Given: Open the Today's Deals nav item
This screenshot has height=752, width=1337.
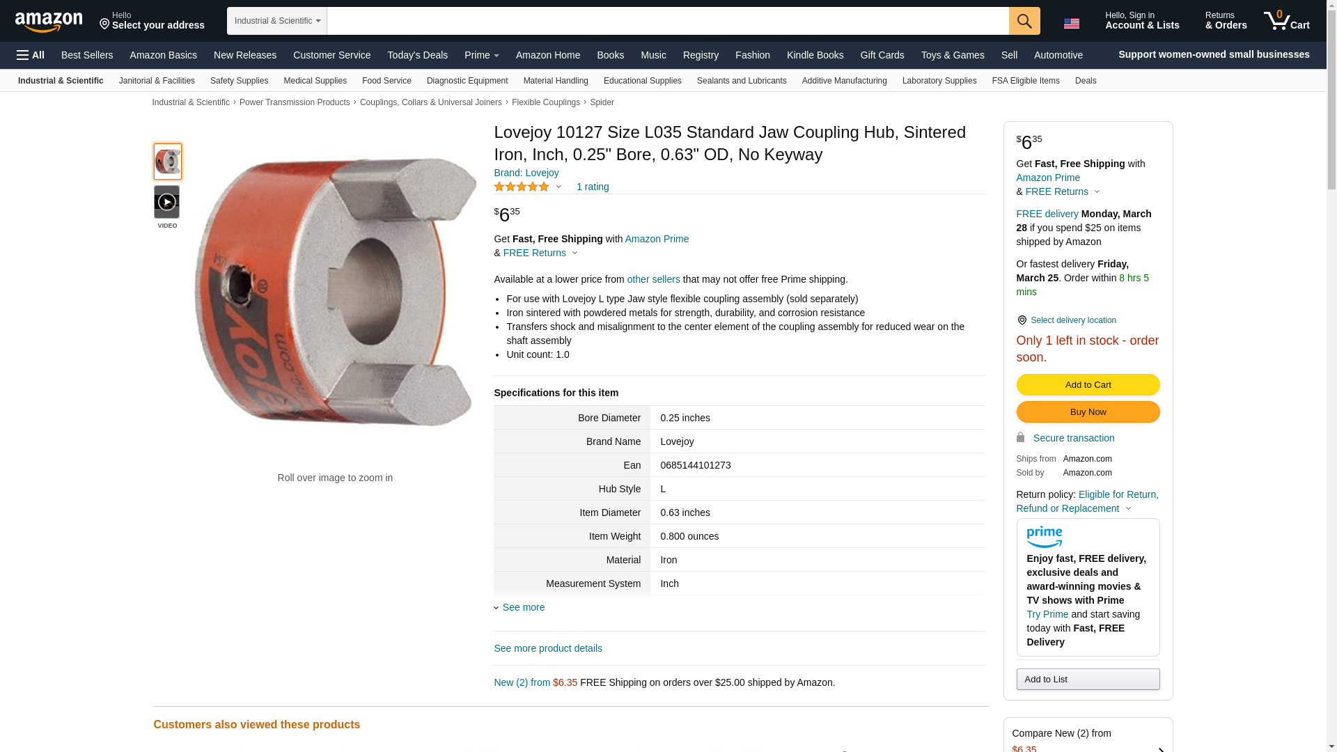Looking at the screenshot, I should (x=418, y=55).
